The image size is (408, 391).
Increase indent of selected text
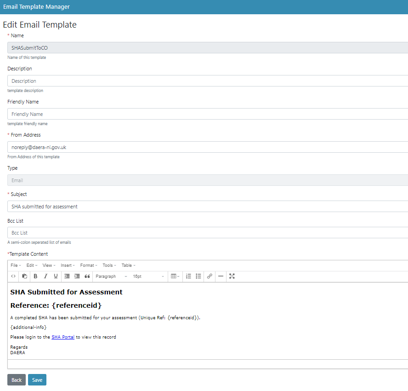(77, 276)
